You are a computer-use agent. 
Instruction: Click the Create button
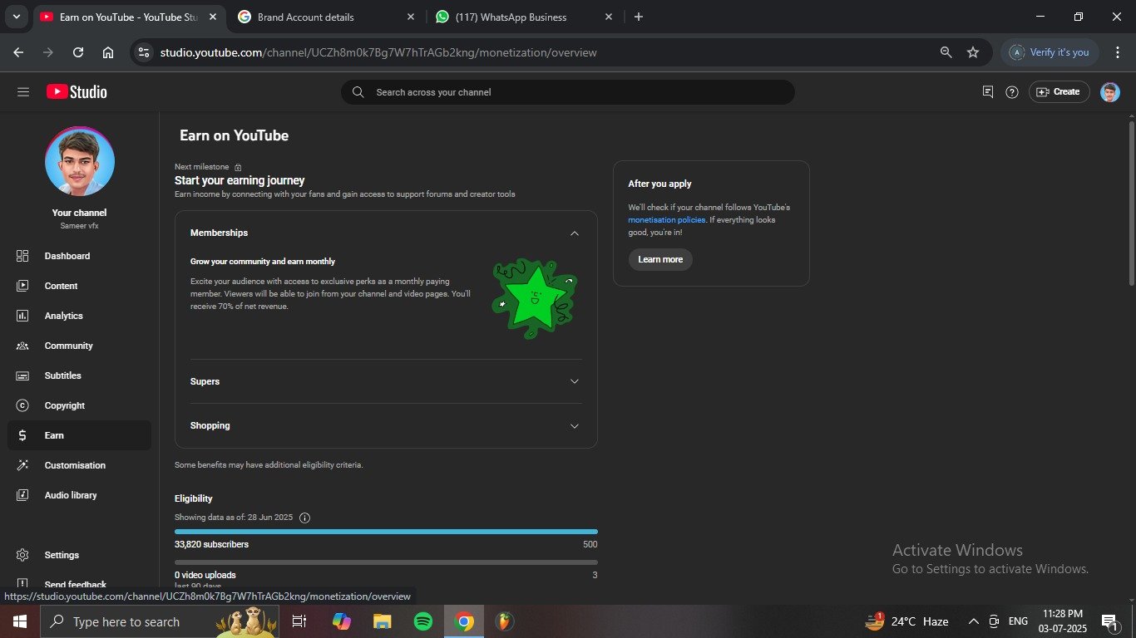click(x=1059, y=92)
